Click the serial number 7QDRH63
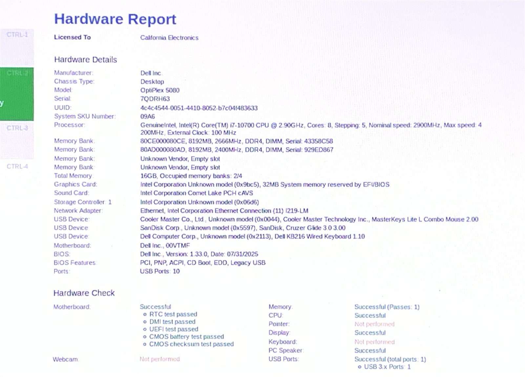The height and width of the screenshot is (377, 525). tap(155, 99)
